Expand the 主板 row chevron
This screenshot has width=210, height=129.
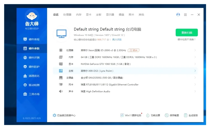(195, 71)
